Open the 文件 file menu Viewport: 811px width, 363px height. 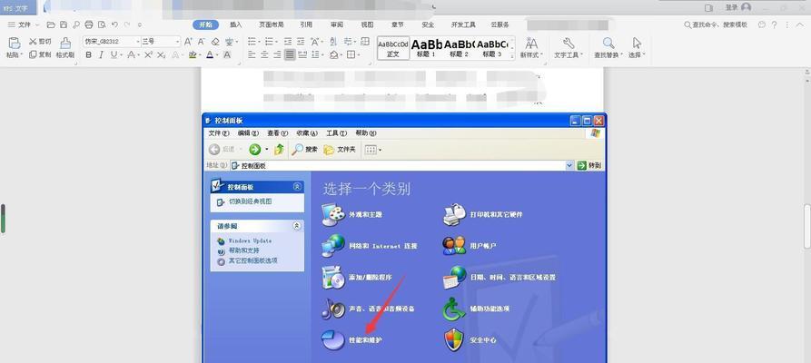click(24, 25)
